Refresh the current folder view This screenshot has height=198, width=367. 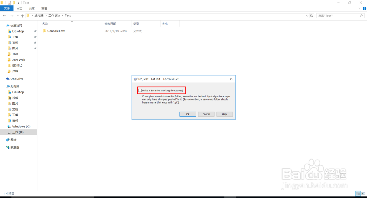(312, 16)
